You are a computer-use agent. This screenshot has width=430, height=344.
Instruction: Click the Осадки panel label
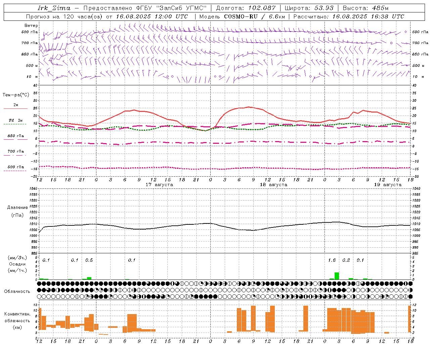17,264
